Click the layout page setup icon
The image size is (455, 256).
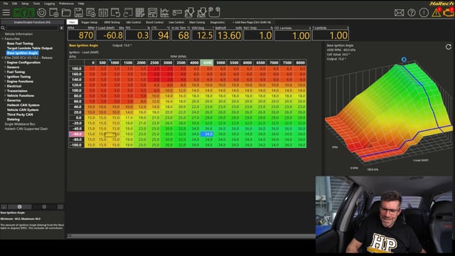[152, 13]
